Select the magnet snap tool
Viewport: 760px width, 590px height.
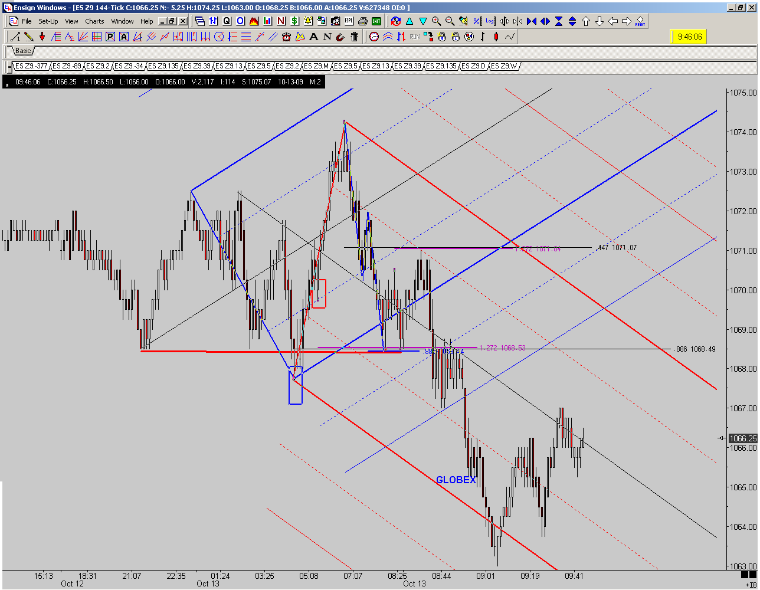click(340, 37)
